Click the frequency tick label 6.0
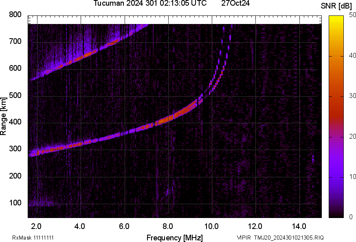The height and width of the screenshot is (242, 356). (x=124, y=227)
